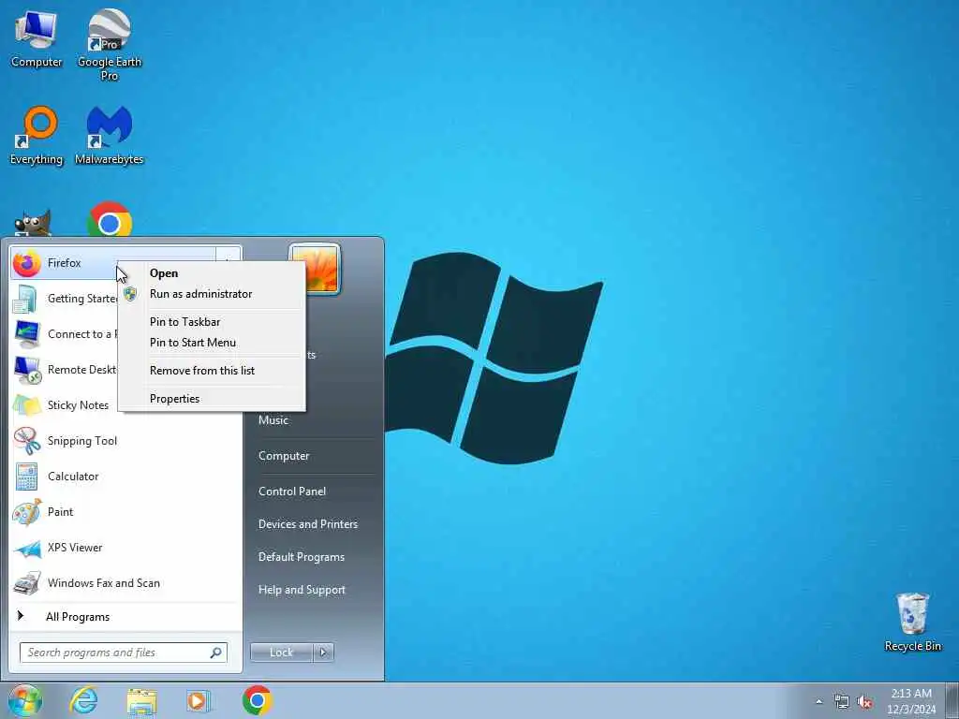This screenshot has height=719, width=959.
Task: Select the Recycle Bin icon
Action: point(912,622)
